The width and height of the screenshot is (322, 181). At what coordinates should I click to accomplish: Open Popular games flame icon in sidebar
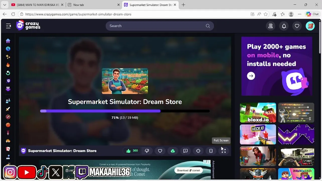(8, 65)
